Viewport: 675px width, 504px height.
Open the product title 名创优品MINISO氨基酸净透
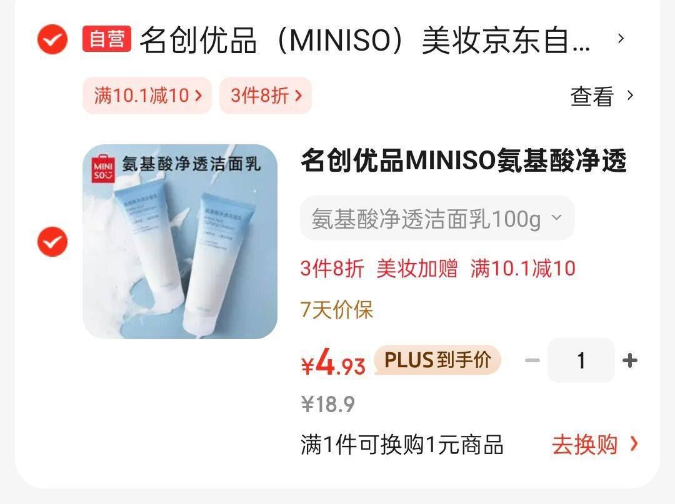coord(464,161)
